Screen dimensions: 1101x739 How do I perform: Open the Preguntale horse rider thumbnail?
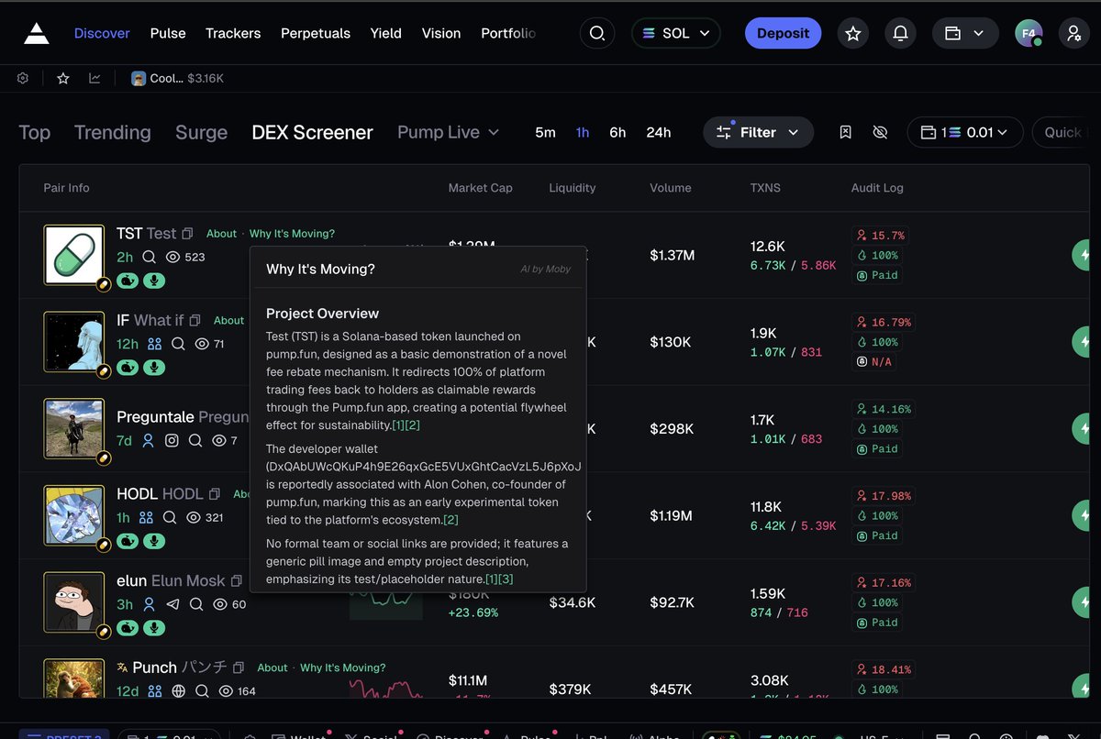pos(74,428)
